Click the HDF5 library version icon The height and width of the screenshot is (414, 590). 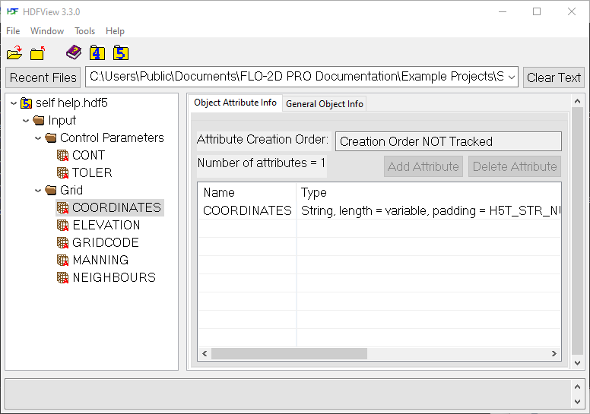(x=120, y=53)
